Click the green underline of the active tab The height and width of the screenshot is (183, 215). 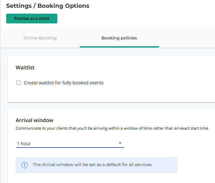coord(119,47)
